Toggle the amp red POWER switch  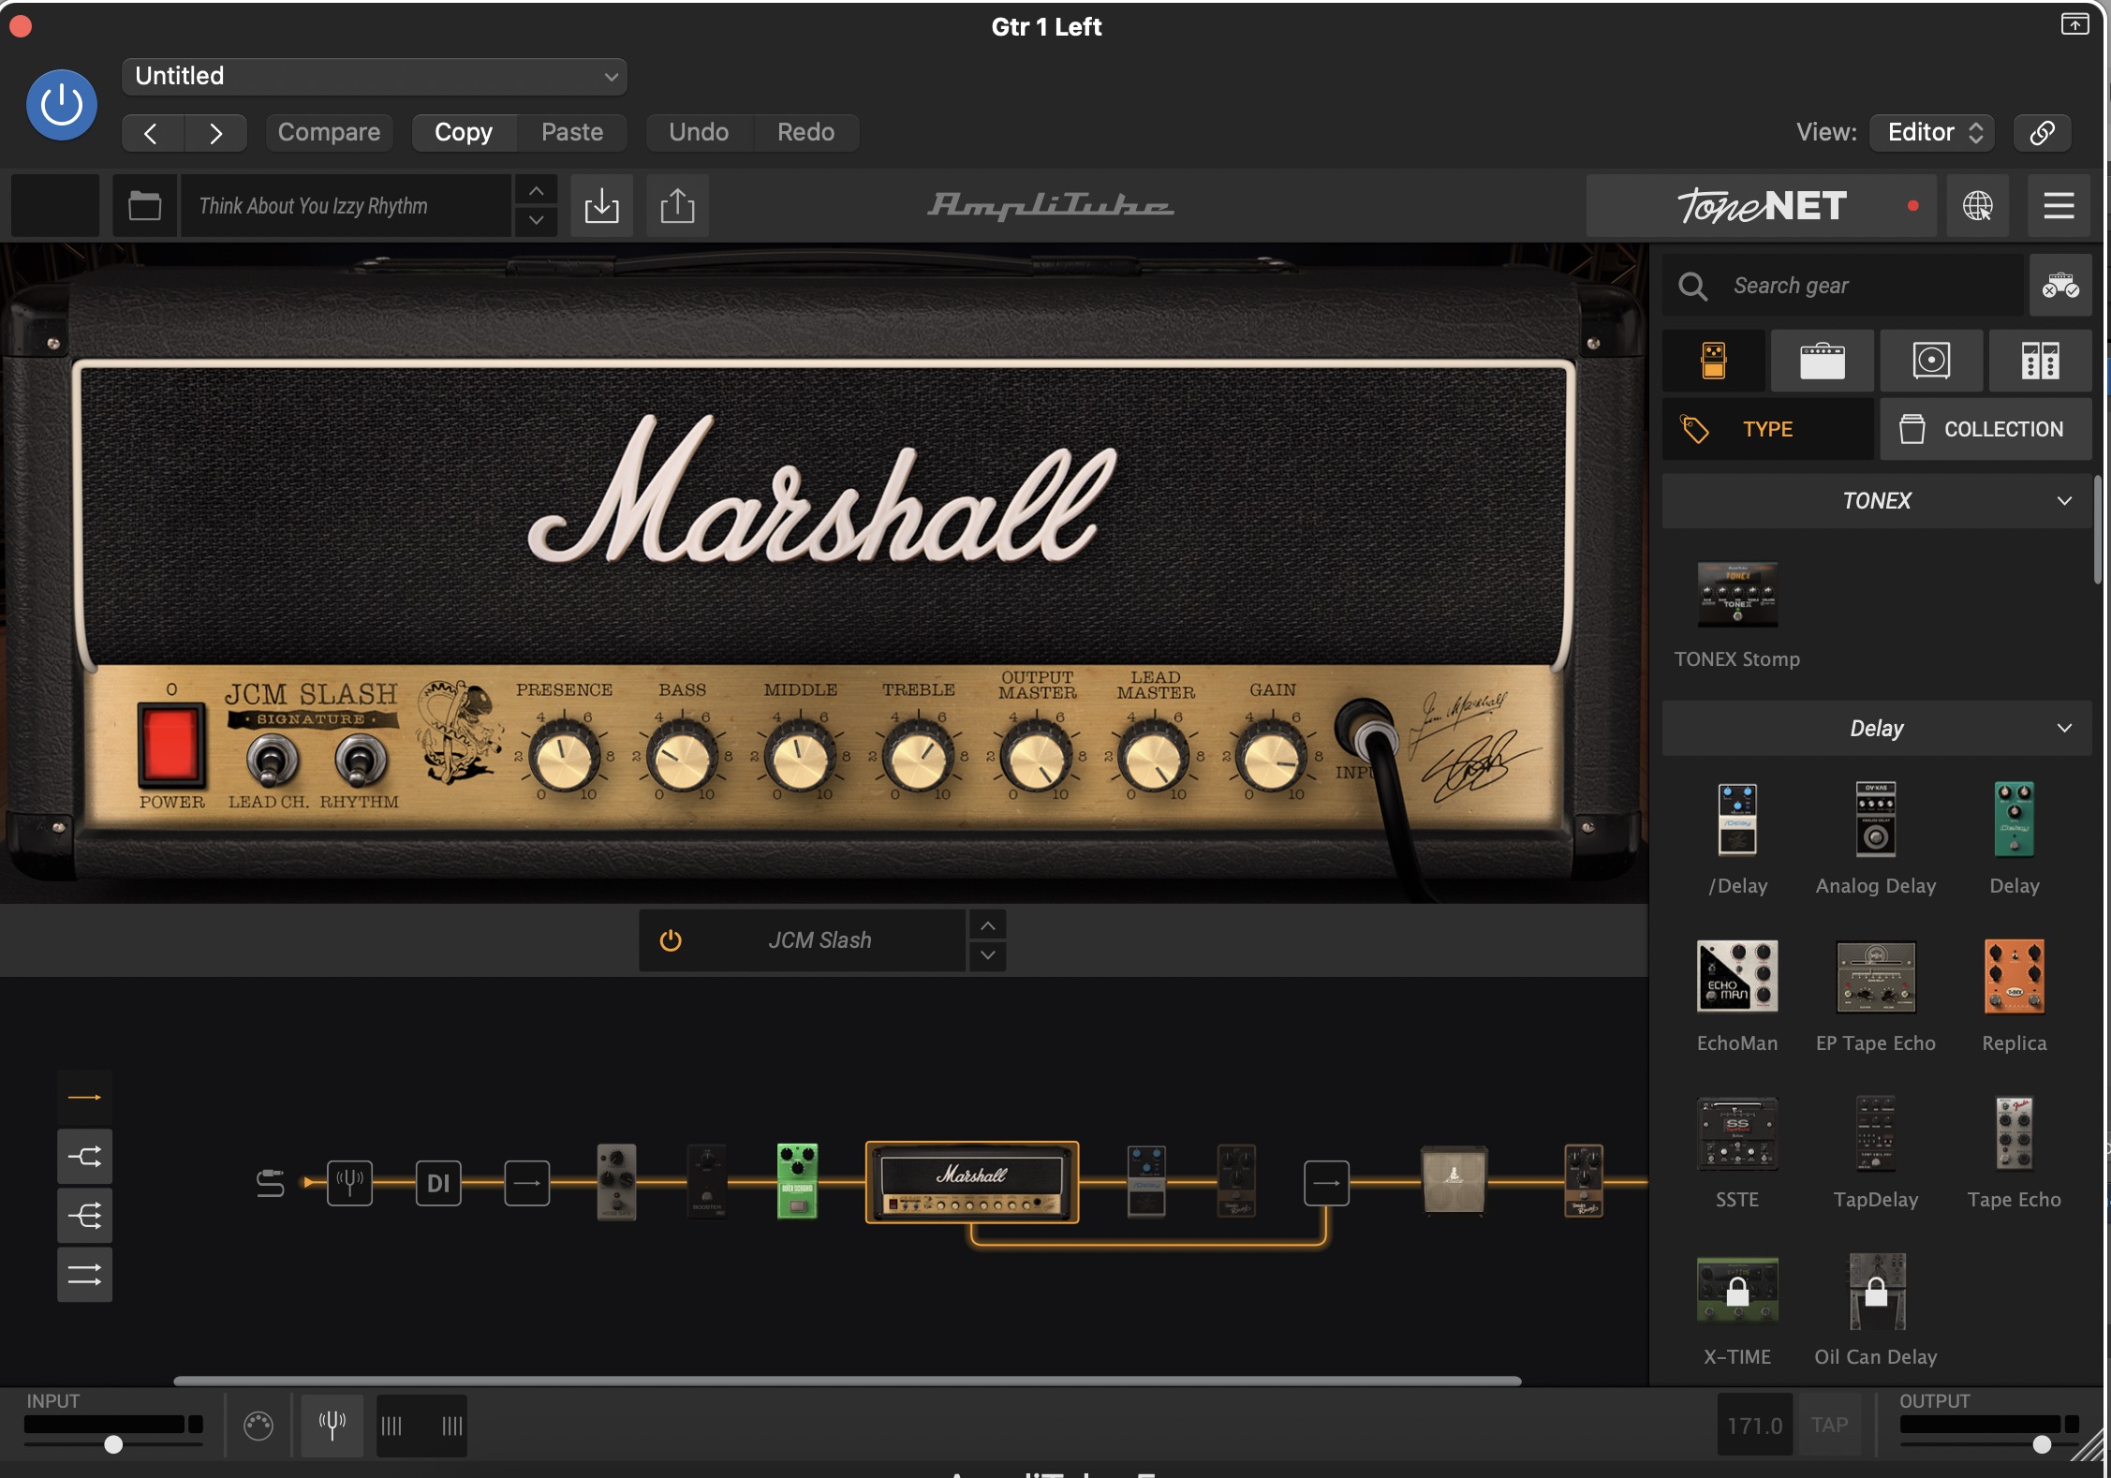(171, 744)
